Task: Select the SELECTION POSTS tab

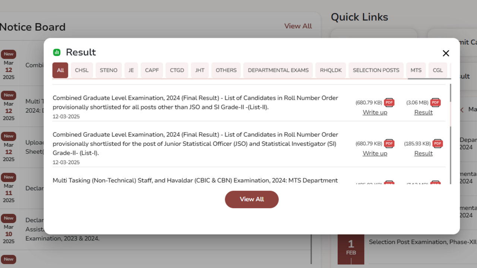Action: (376, 70)
